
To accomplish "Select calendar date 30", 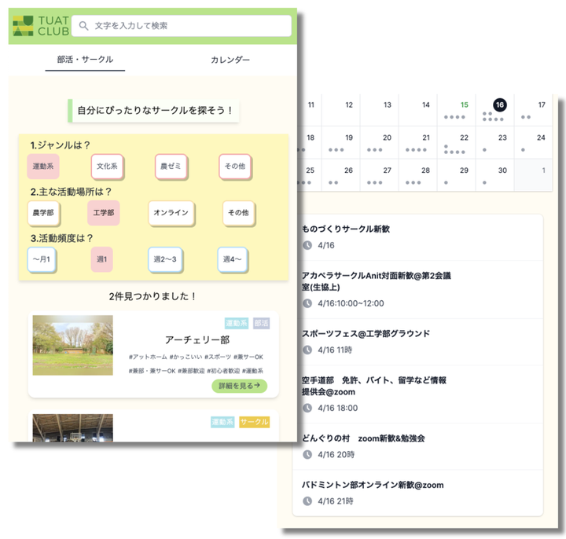I will point(502,170).
